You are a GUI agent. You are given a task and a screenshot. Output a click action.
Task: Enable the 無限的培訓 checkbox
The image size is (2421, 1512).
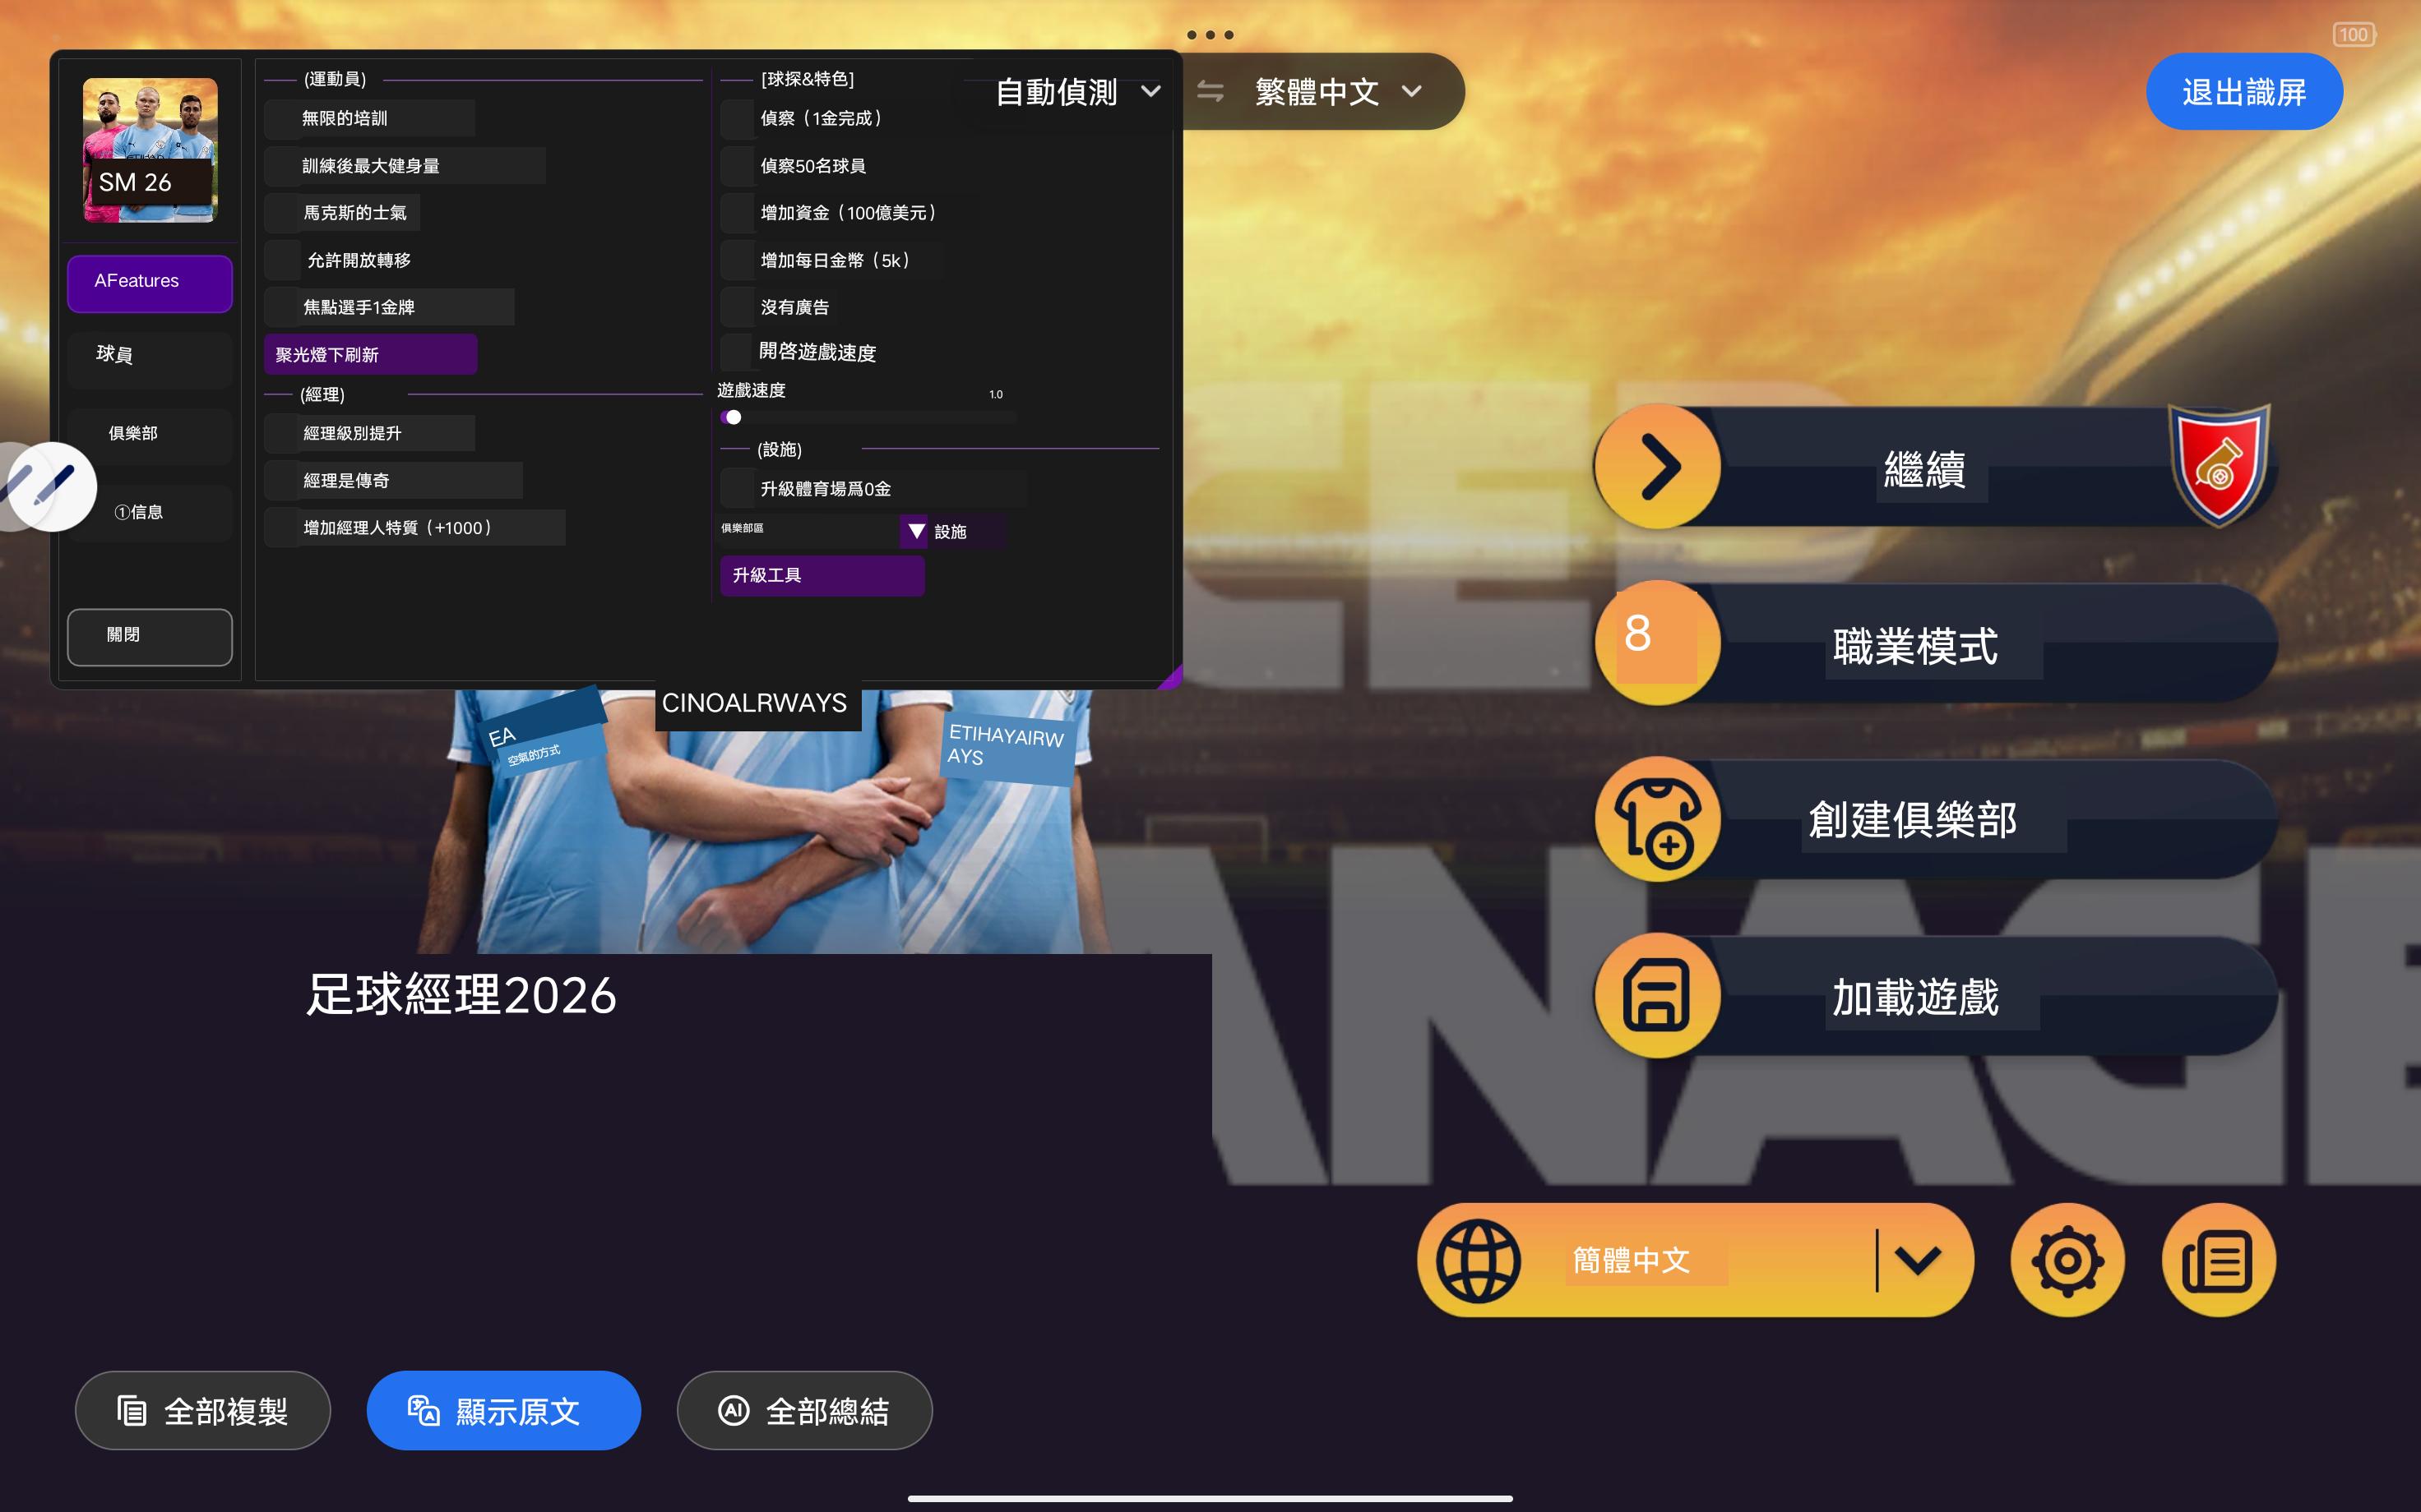tap(283, 119)
